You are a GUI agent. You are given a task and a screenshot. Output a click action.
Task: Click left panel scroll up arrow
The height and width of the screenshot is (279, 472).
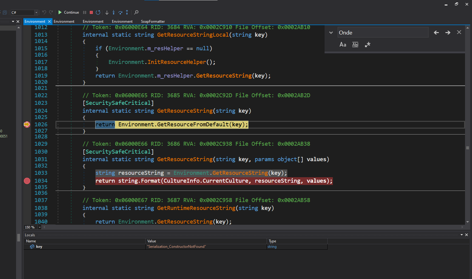[x=19, y=28]
